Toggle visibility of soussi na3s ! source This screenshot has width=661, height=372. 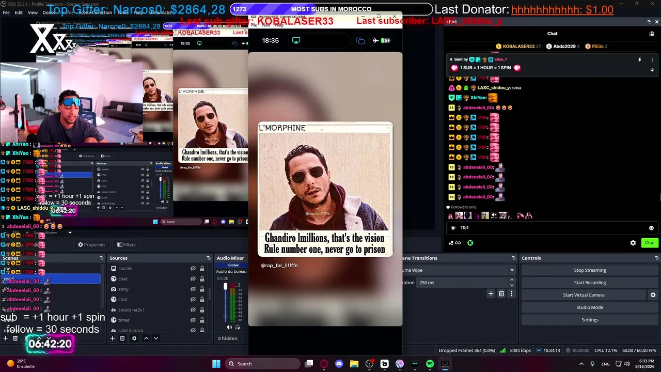point(193,310)
